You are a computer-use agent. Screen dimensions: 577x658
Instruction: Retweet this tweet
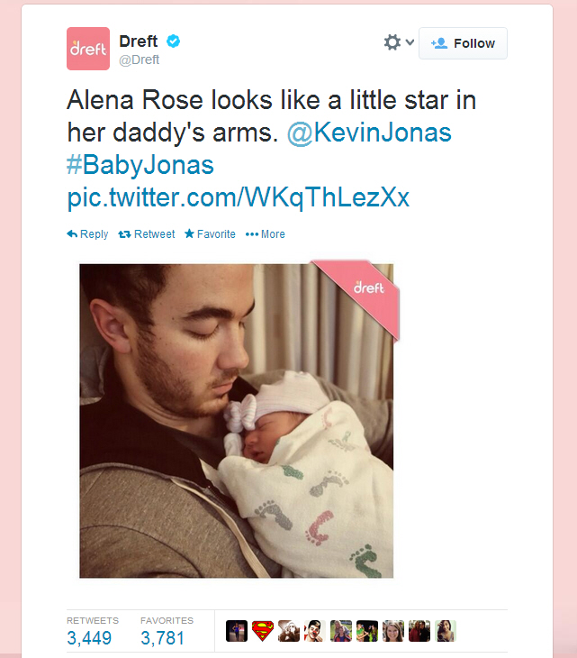tap(146, 233)
